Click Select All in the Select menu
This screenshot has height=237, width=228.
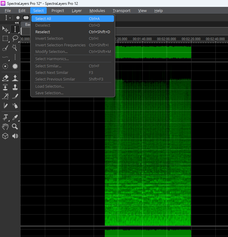click(x=43, y=19)
